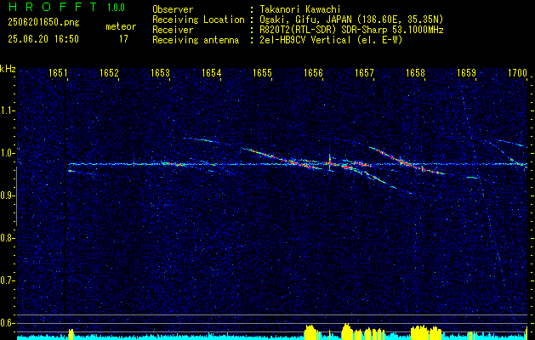The width and height of the screenshot is (535, 340).
Task: Click the Observer field label
Action: coord(173,9)
